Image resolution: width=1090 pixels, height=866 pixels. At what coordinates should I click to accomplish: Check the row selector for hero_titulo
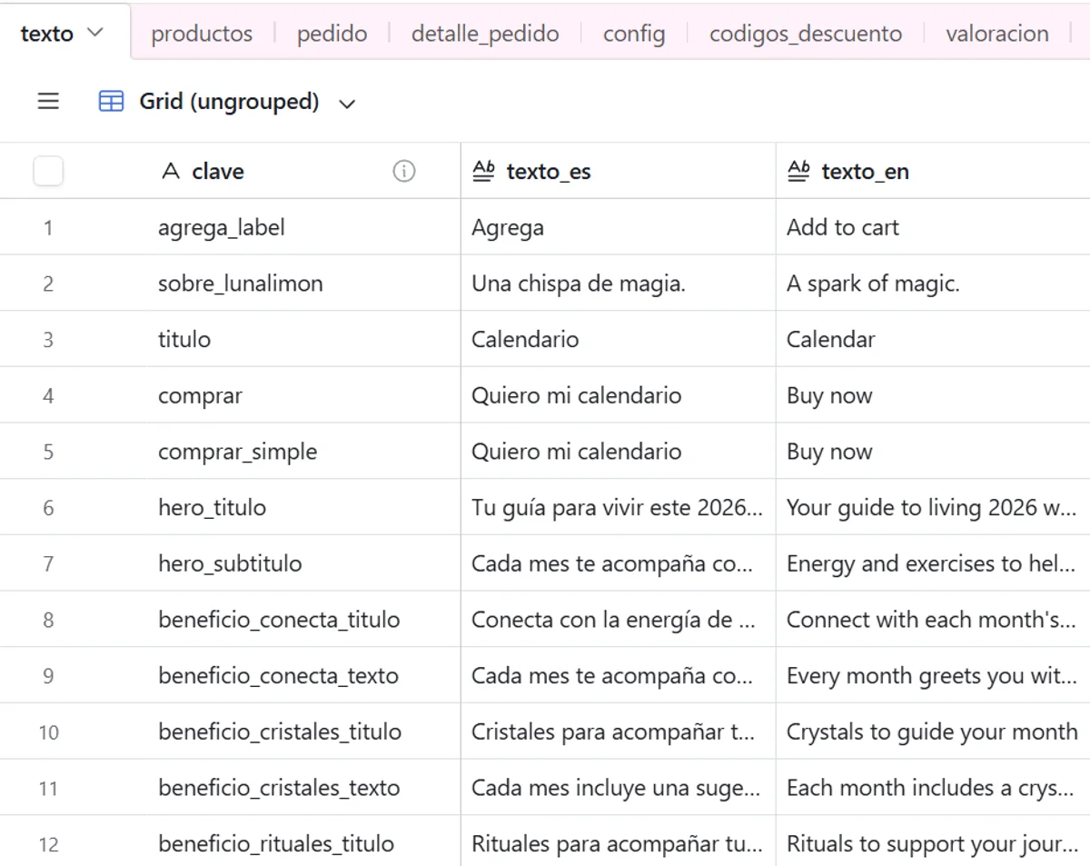pyautogui.click(x=47, y=507)
